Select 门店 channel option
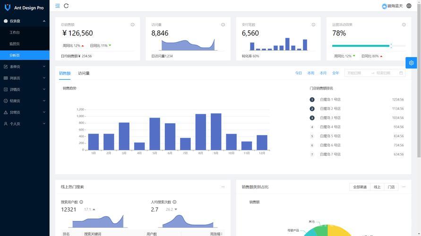The height and width of the screenshot is (236, 421). pyautogui.click(x=391, y=187)
